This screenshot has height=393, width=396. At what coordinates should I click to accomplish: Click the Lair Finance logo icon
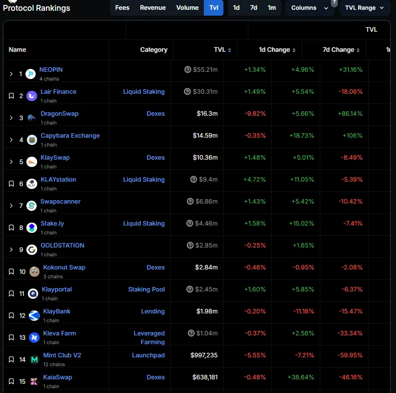pyautogui.click(x=32, y=96)
